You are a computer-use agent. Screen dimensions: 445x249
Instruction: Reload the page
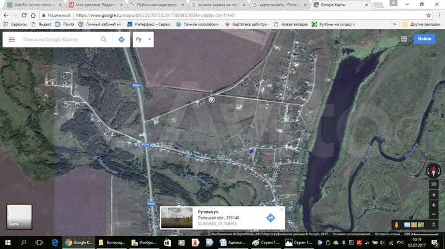[24, 15]
